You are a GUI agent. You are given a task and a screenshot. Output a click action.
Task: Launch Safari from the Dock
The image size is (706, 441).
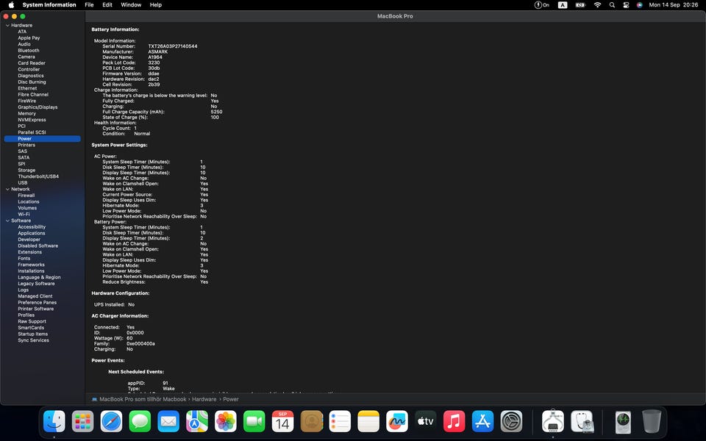(x=111, y=422)
